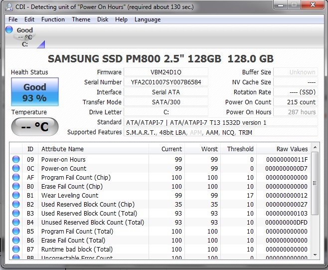328x270 pixels.
Task: Click status orb for Erase Fail Count (Chip)
Action: (x=16, y=187)
